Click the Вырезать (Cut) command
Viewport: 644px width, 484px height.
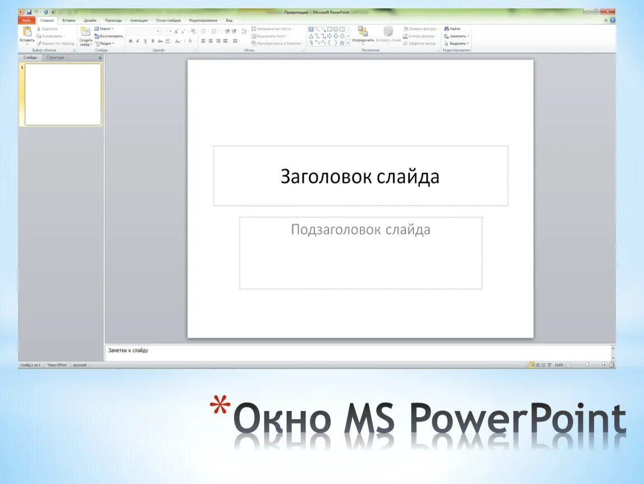click(x=47, y=29)
